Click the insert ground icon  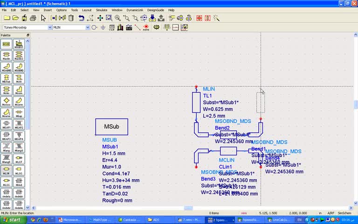(x=103, y=28)
